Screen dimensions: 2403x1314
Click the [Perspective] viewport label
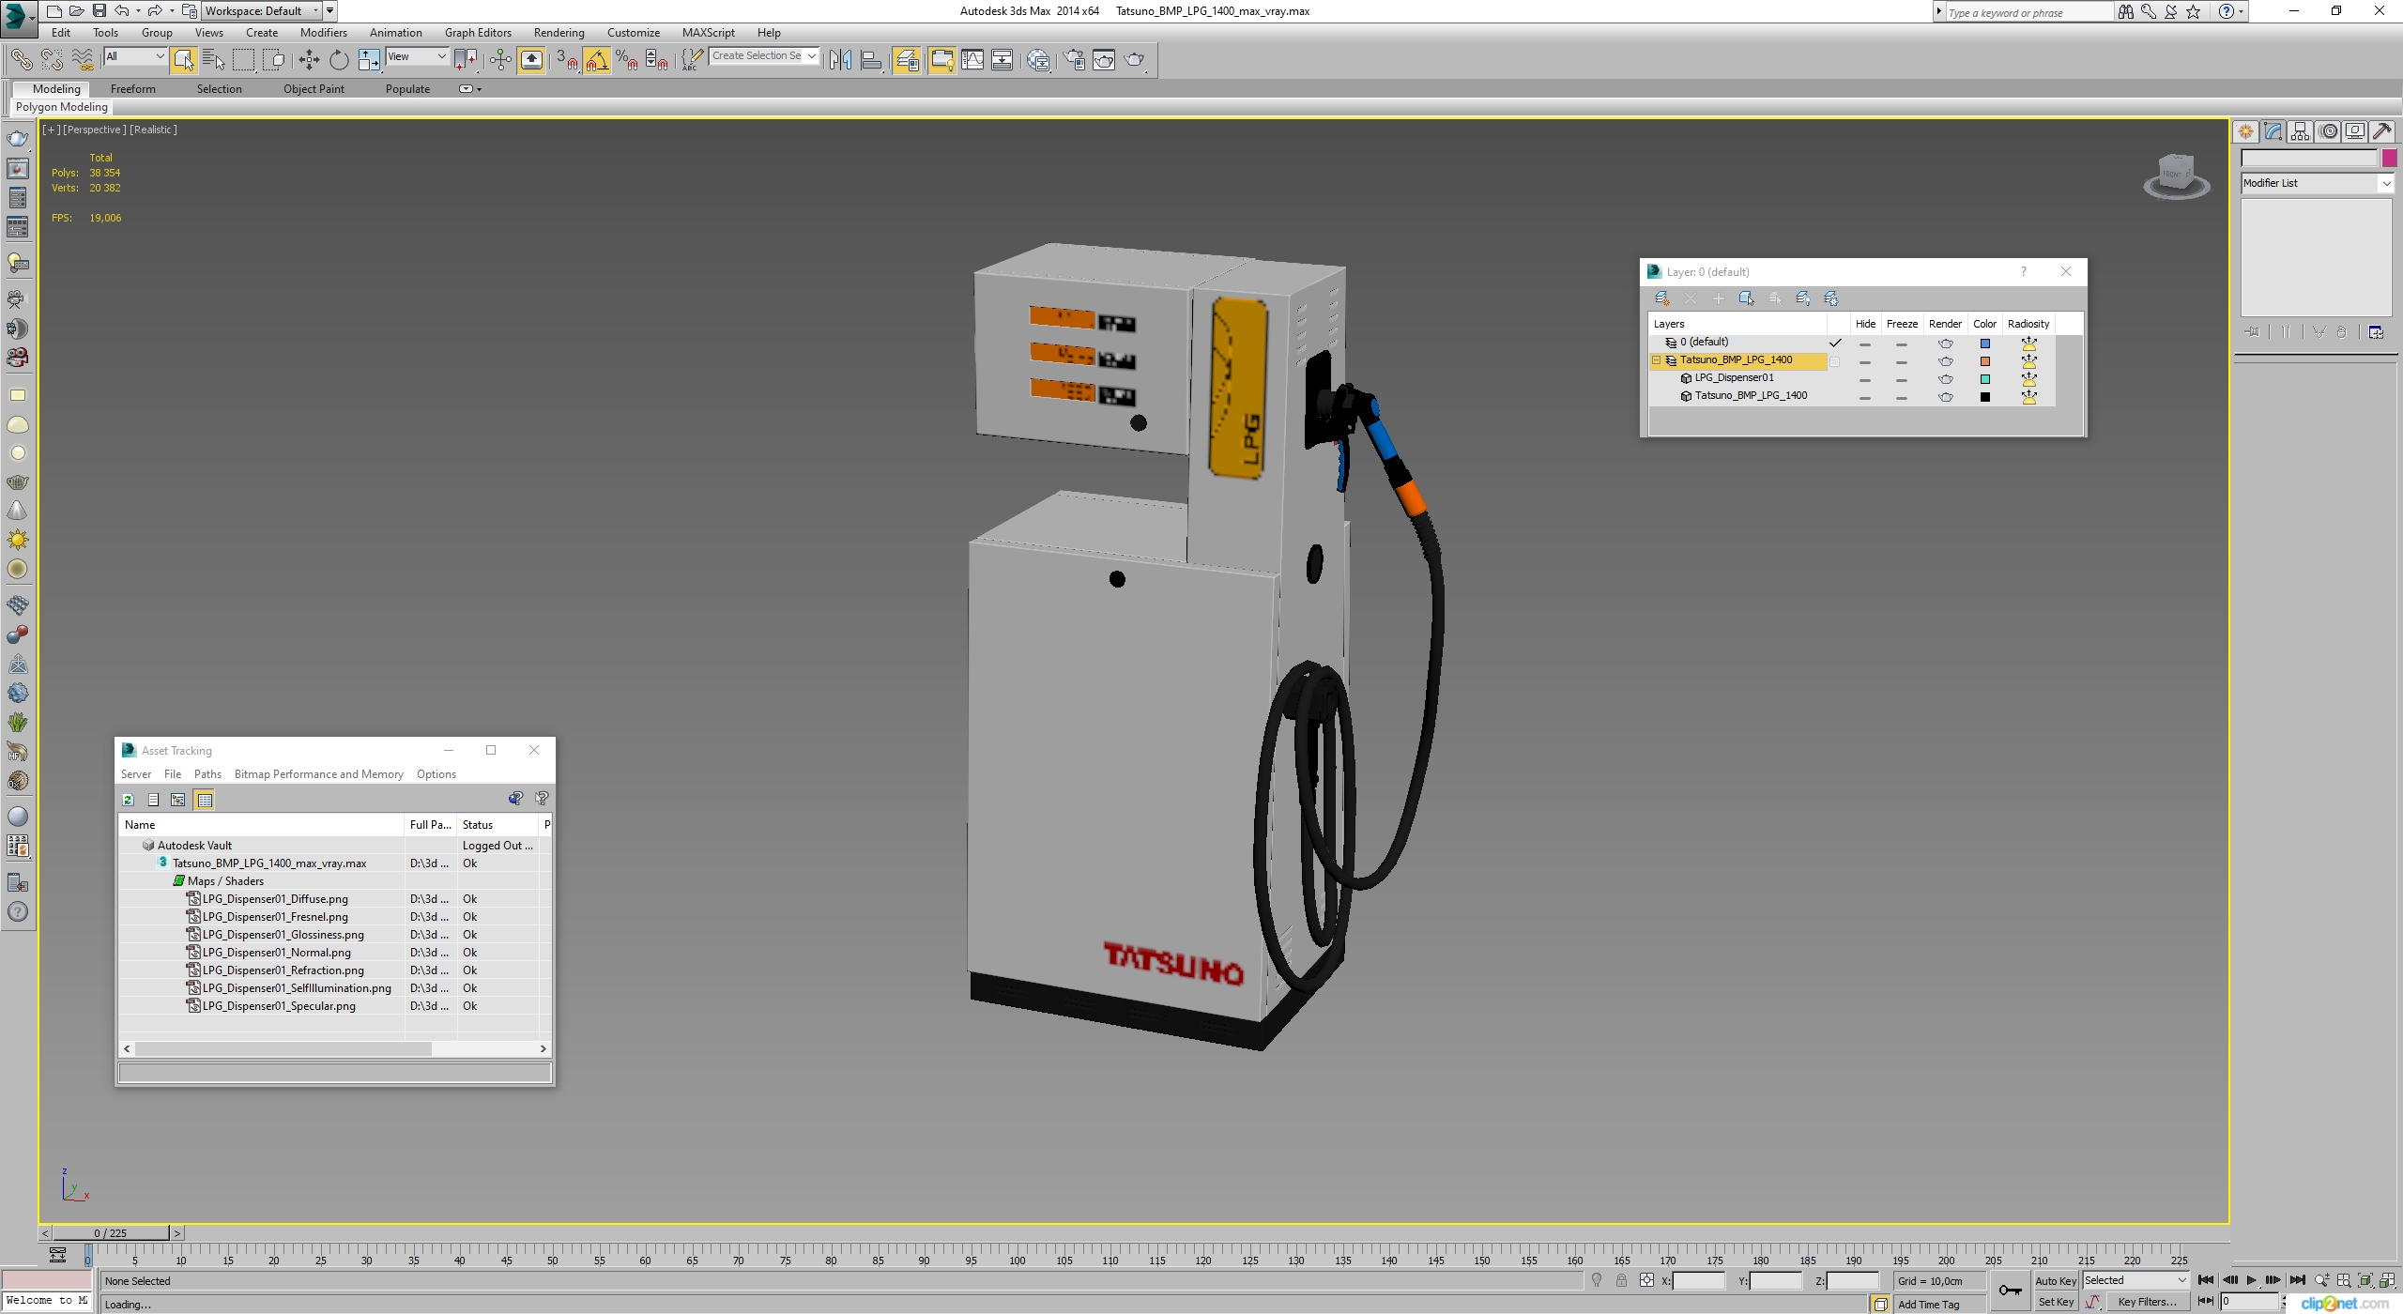coord(94,130)
